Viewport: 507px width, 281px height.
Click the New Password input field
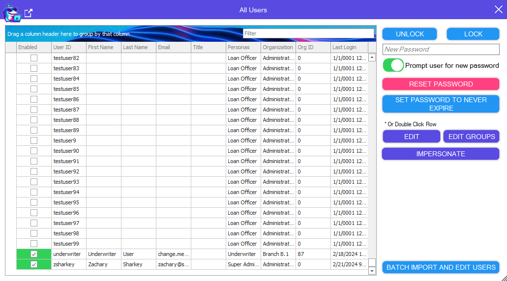tap(441, 49)
